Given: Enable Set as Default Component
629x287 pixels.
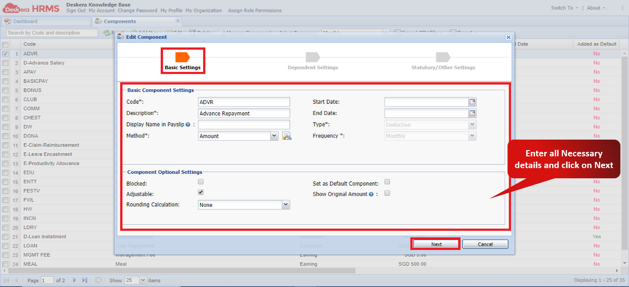Looking at the screenshot, I should coord(387,182).
